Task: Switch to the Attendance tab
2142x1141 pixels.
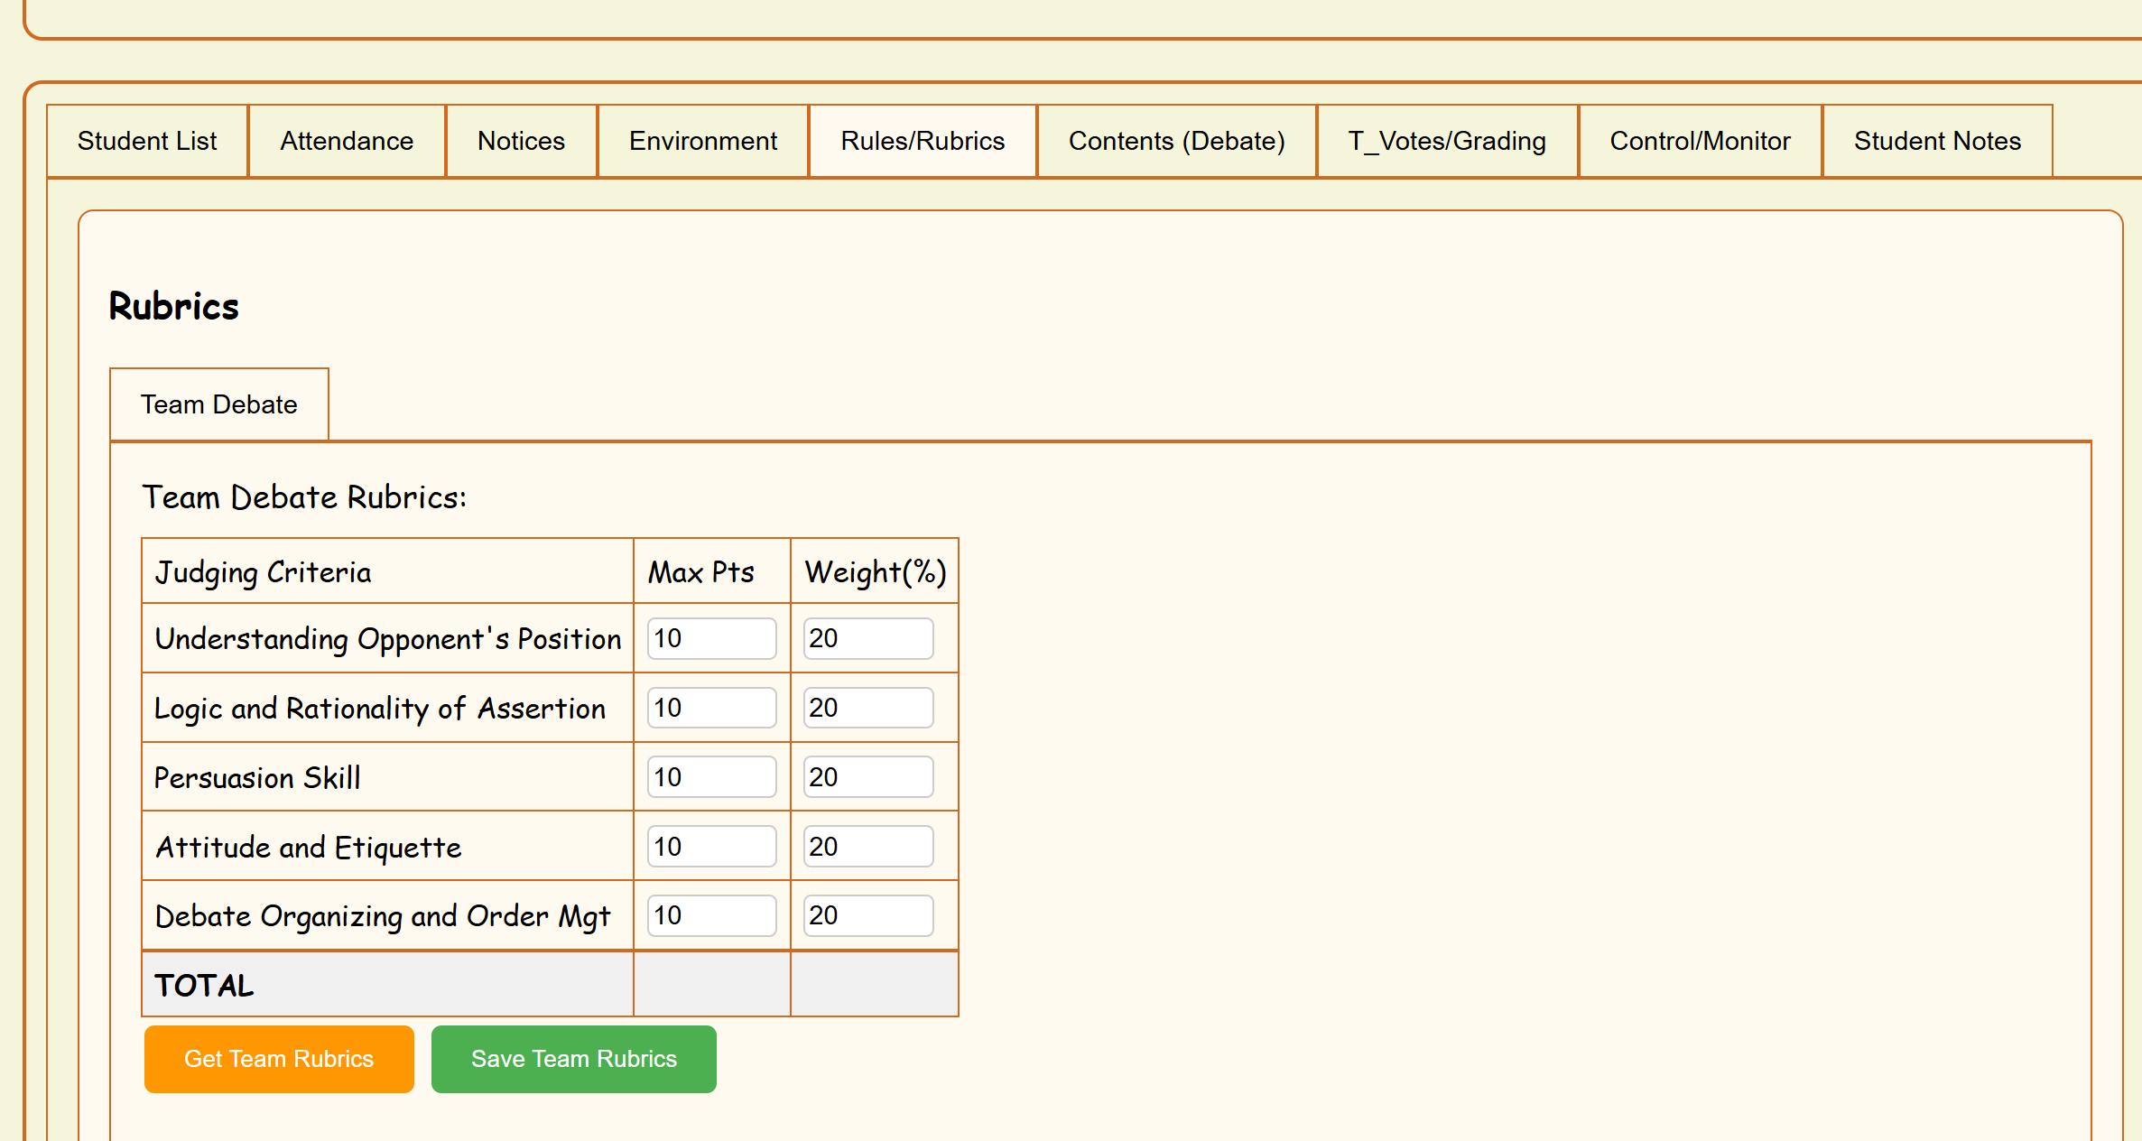Action: [x=347, y=141]
